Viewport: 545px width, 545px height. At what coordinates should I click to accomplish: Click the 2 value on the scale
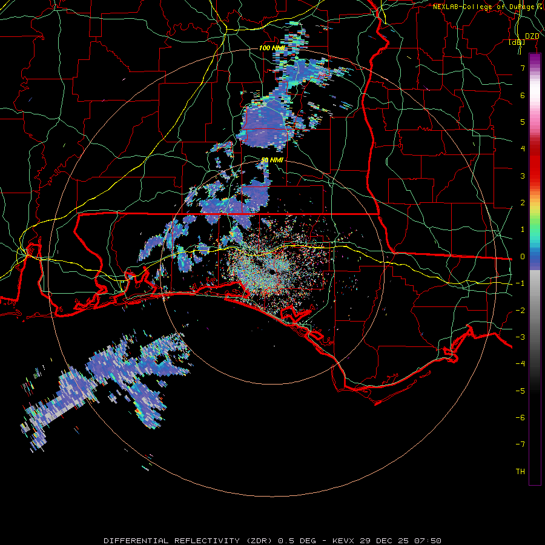point(523,203)
